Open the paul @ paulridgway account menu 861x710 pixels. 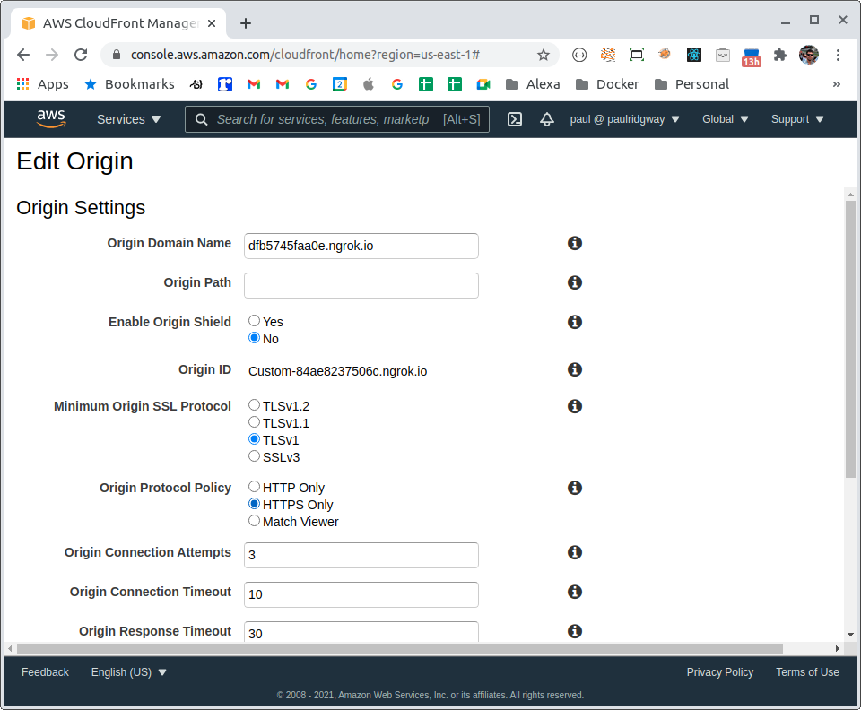[624, 119]
